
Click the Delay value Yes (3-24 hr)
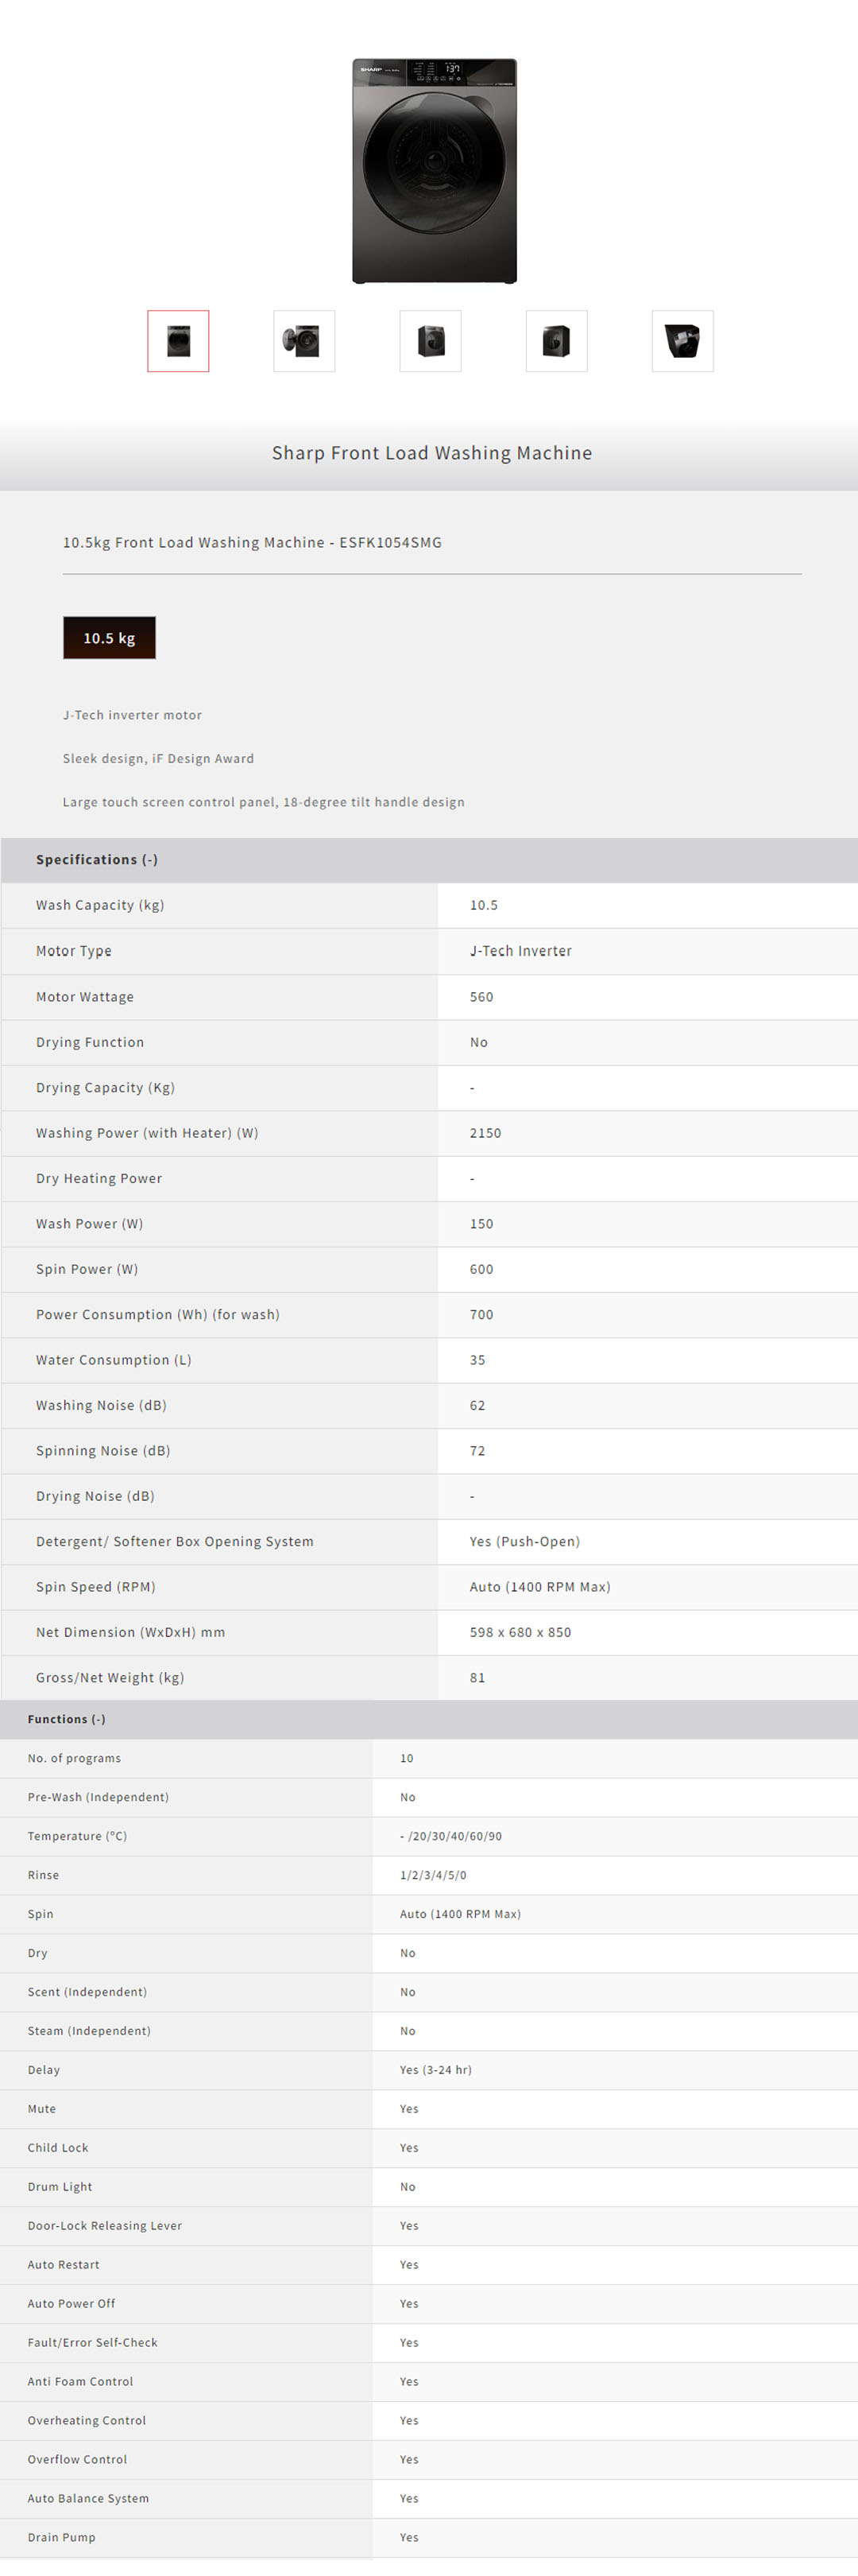[x=435, y=2069]
